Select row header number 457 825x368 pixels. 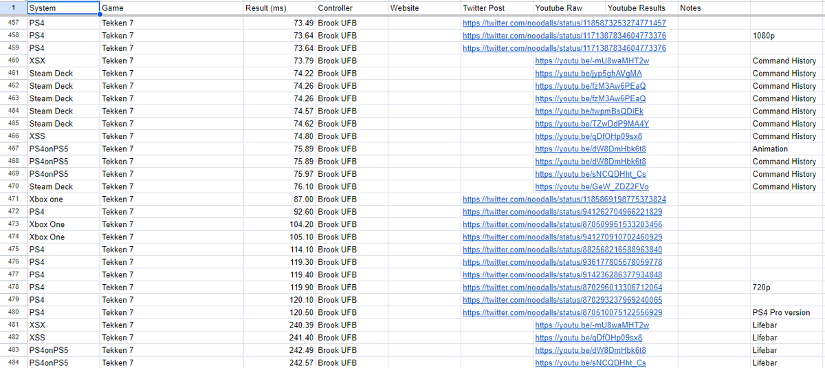click(13, 23)
